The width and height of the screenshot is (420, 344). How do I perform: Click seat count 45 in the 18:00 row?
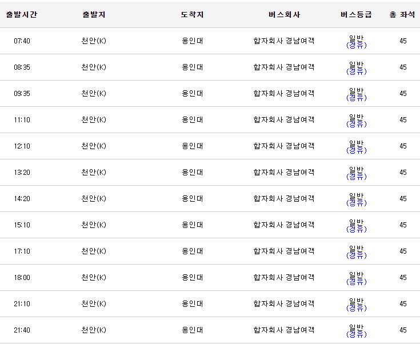point(403,277)
